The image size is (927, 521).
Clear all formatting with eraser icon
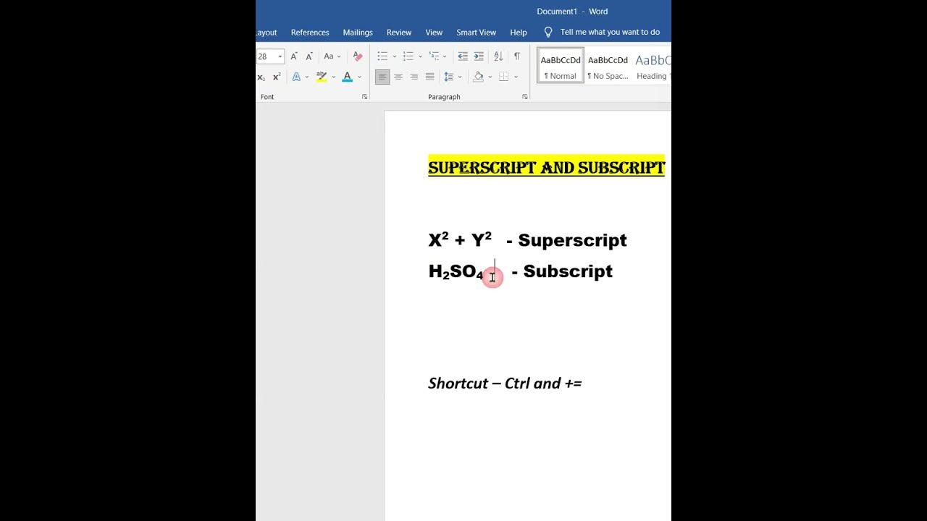357,56
